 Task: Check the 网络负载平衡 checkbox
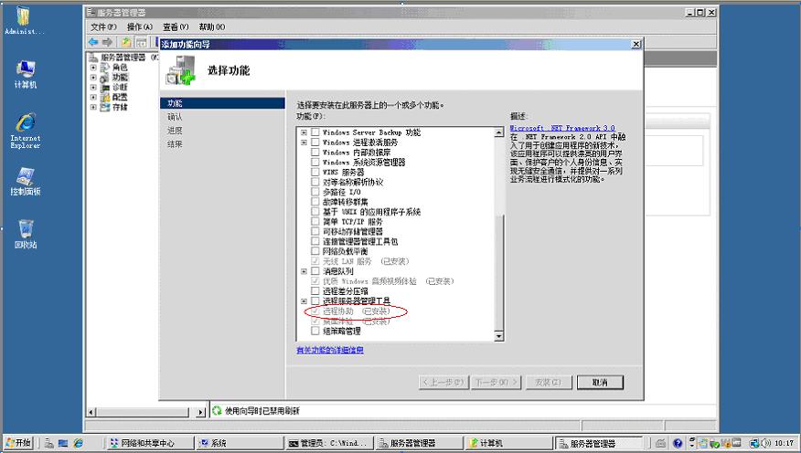pos(315,251)
